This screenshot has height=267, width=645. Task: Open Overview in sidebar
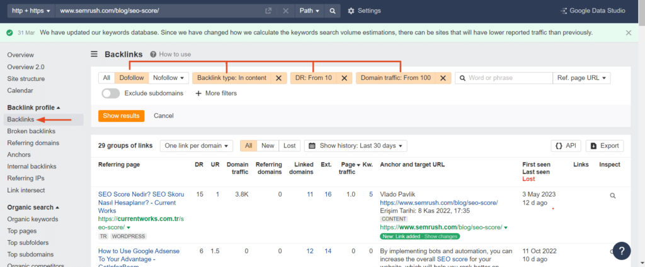tap(21, 55)
